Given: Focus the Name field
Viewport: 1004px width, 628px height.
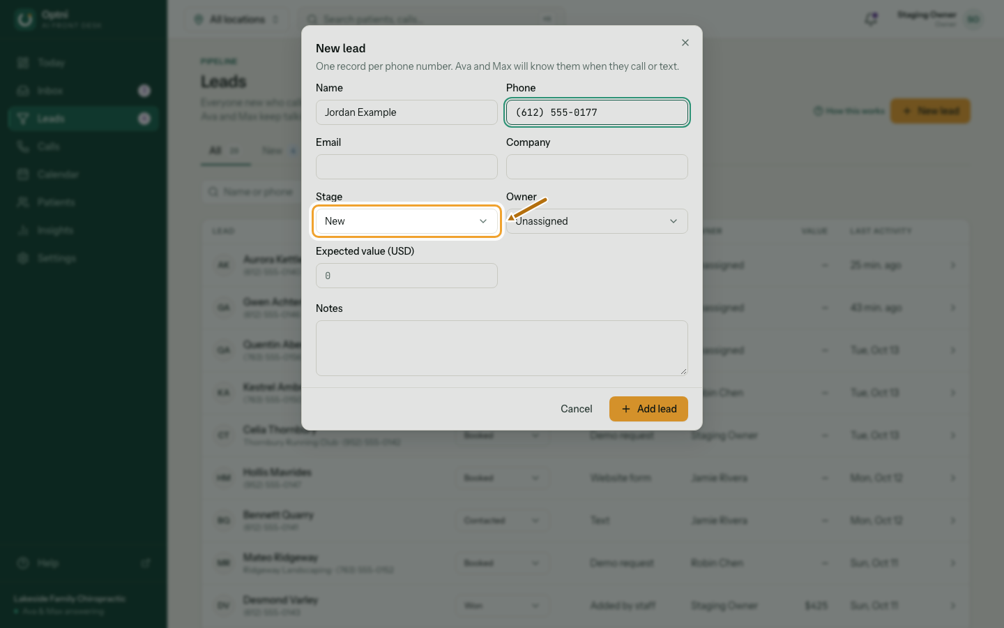Looking at the screenshot, I should [x=406, y=112].
